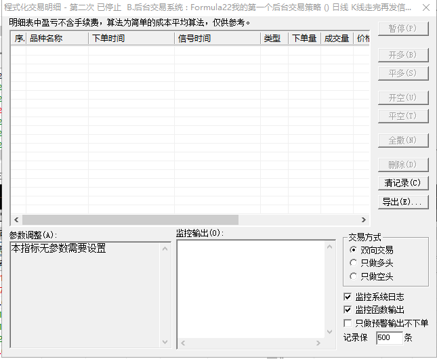Click the record count field showing 500
Viewport: 437px width, 359px height.
tap(390, 338)
